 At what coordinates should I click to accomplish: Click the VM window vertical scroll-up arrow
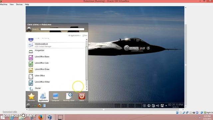coord(186,8)
